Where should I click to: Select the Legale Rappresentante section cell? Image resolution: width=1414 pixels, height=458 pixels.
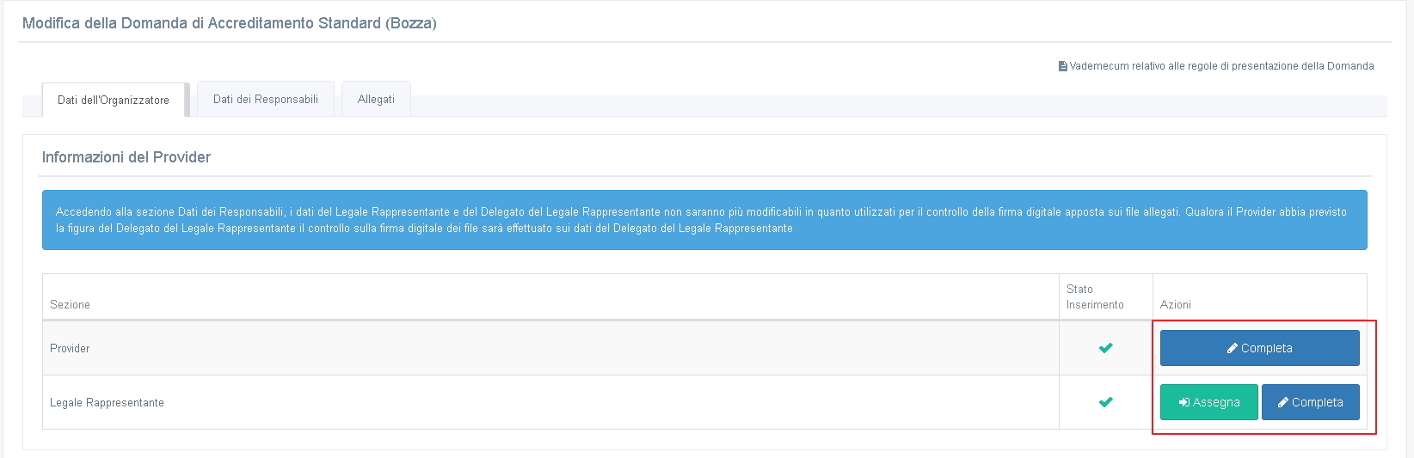point(550,402)
